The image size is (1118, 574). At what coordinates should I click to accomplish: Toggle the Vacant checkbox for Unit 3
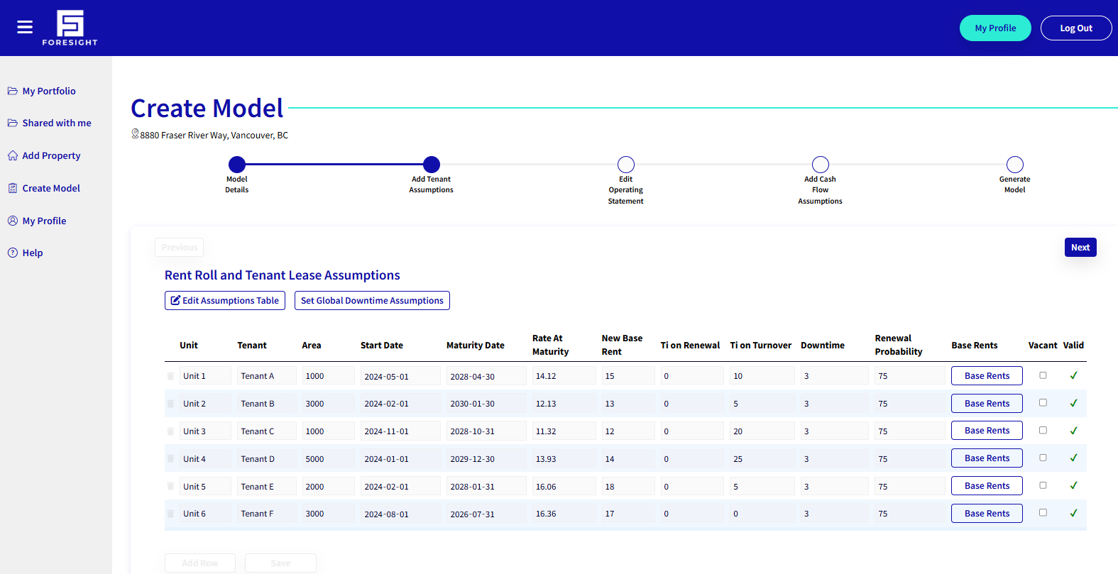1043,431
